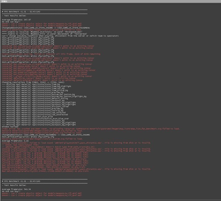Click the INGAME -> PAUSEMENU state change line
221x201 pixels.
tap(46, 28)
